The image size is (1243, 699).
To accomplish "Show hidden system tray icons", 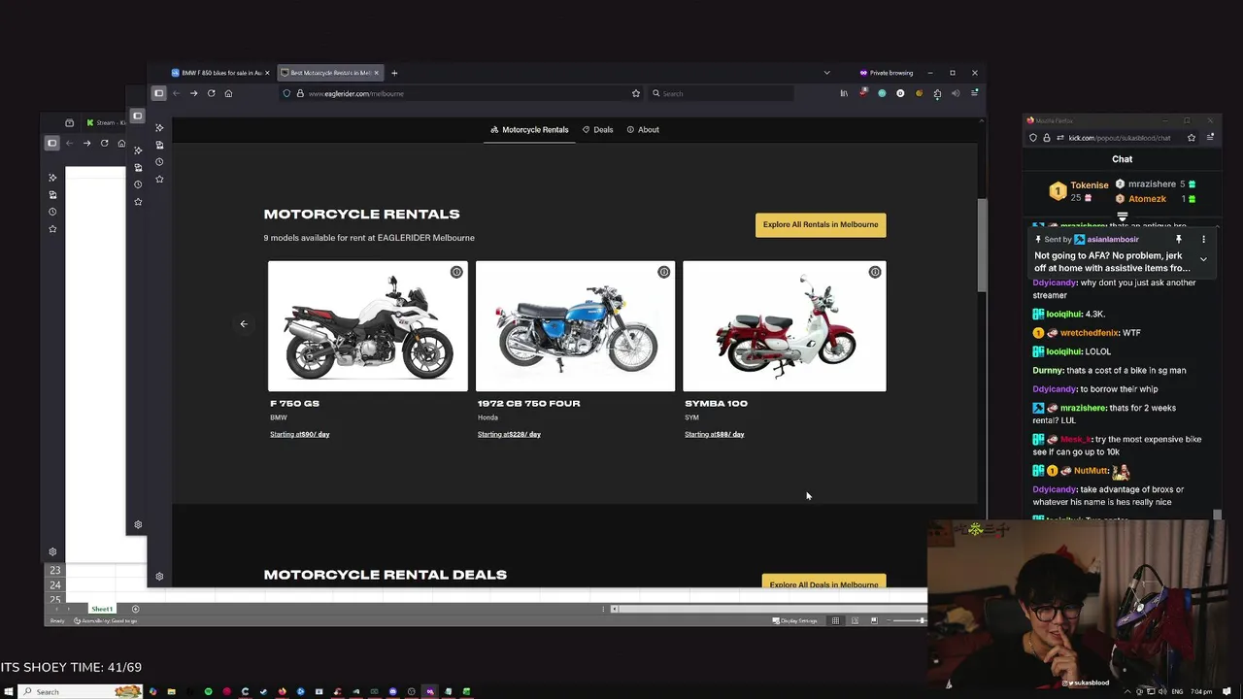I will coord(1127,691).
